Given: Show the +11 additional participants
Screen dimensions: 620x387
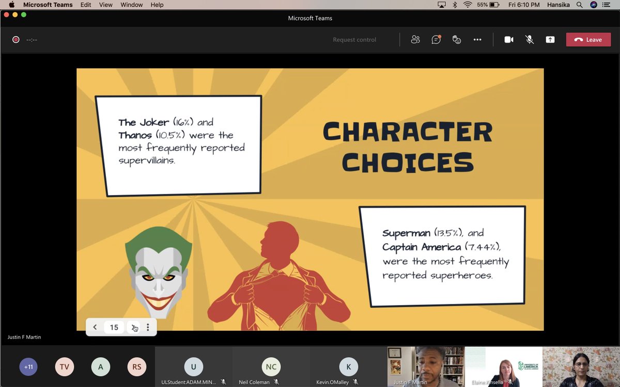Looking at the screenshot, I should [28, 367].
